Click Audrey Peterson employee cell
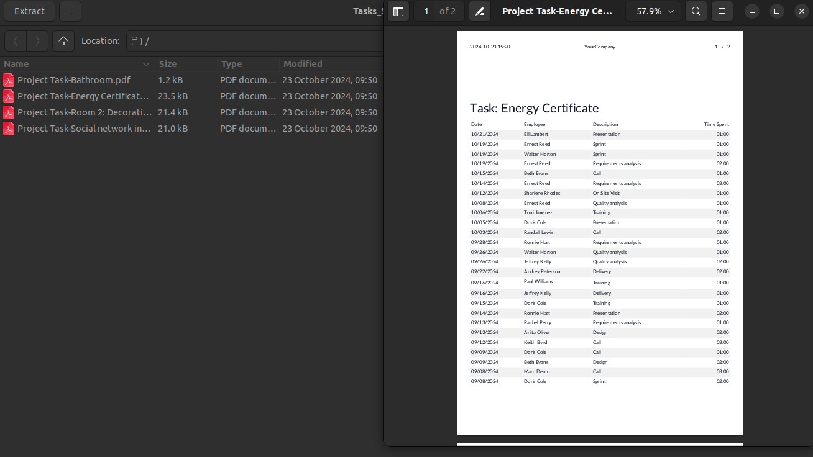This screenshot has width=813, height=457. [x=542, y=271]
